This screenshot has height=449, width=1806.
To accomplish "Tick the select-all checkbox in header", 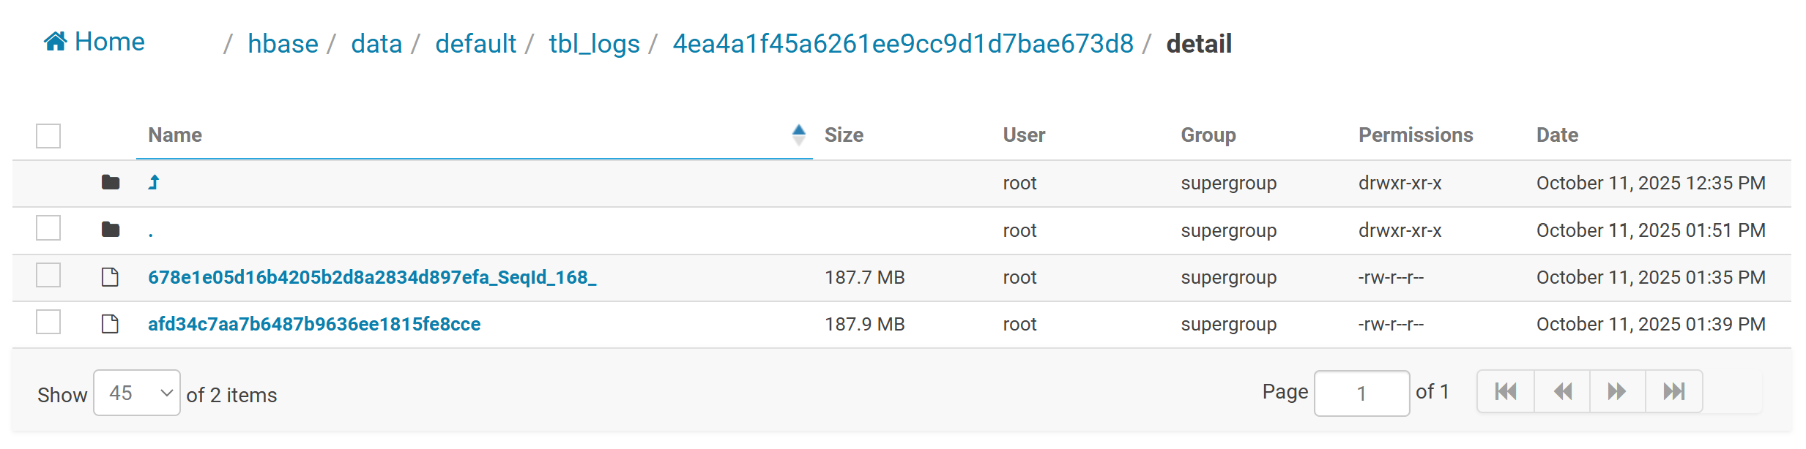I will click(48, 135).
